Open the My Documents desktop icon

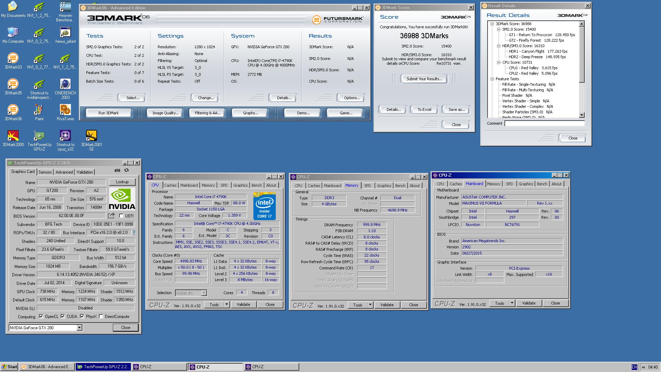pos(13,9)
